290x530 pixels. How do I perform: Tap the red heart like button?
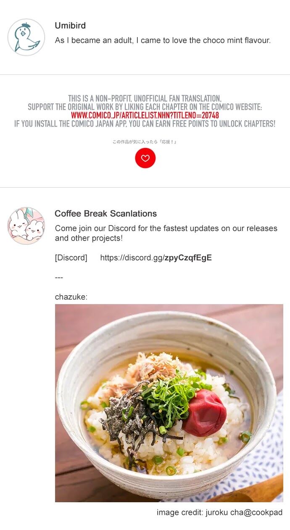pos(145,158)
